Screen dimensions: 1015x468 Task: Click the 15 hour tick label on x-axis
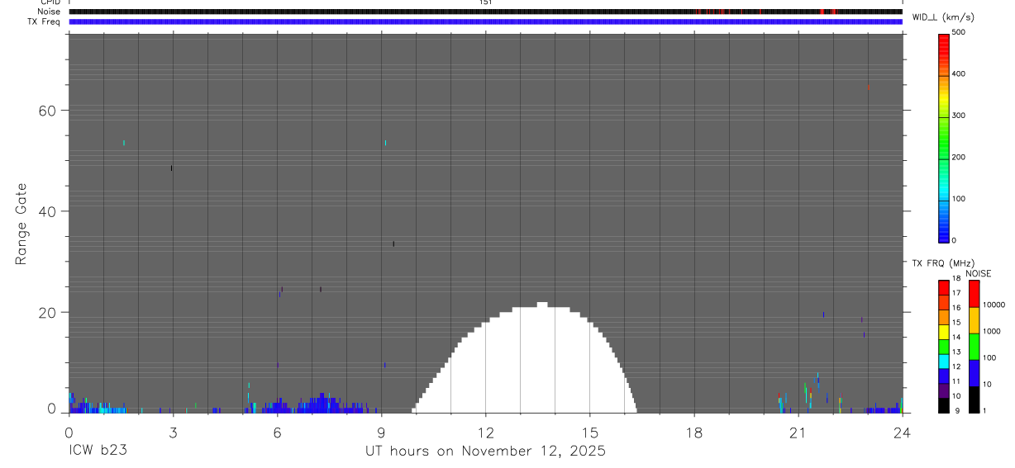point(589,432)
